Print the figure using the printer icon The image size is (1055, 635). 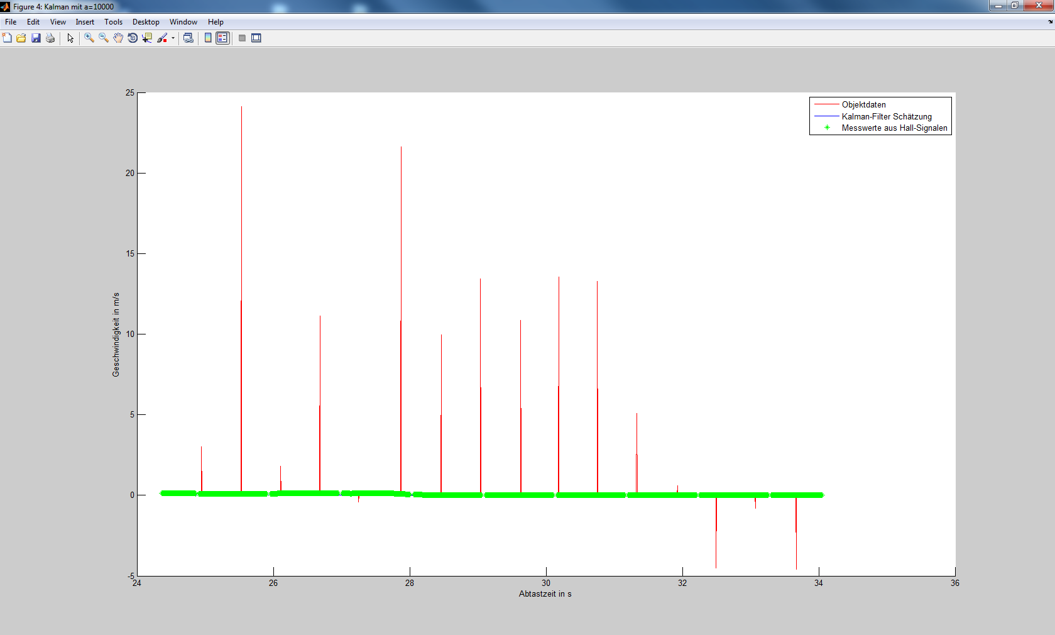[x=50, y=38]
